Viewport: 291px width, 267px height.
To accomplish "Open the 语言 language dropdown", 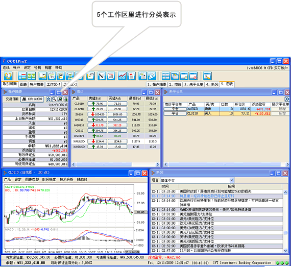I will point(197,180).
